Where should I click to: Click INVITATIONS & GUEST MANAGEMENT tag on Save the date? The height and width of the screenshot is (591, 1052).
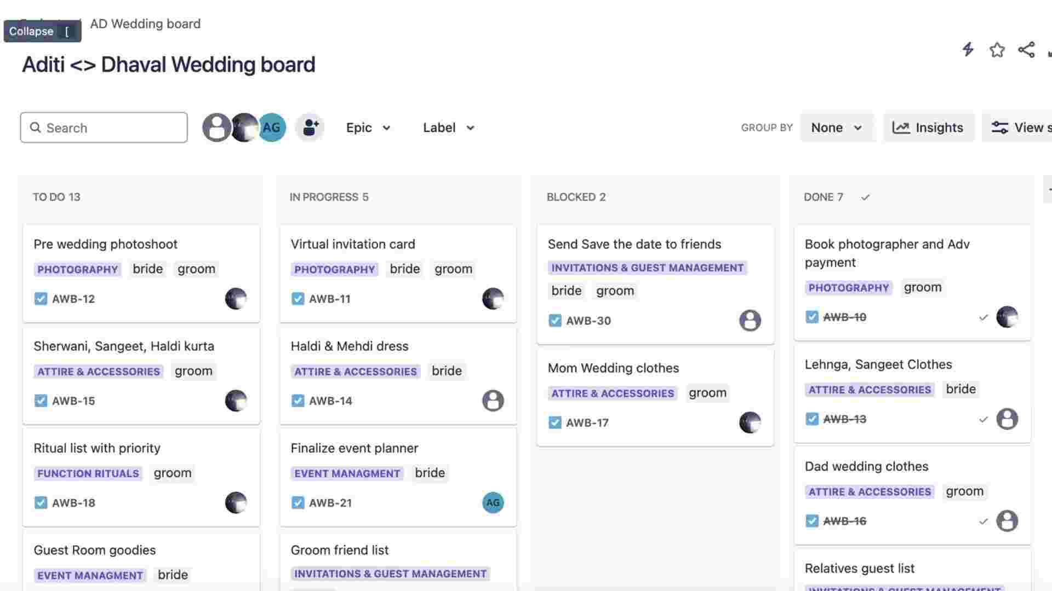pos(647,268)
